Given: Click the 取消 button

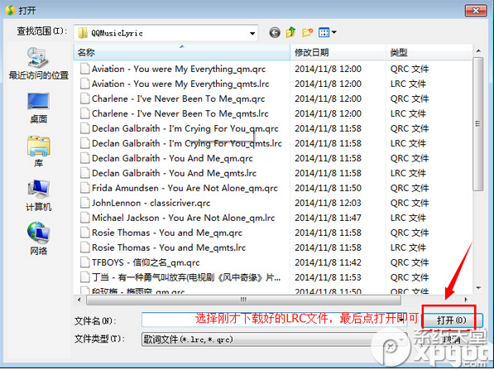Looking at the screenshot, I should (452, 339).
